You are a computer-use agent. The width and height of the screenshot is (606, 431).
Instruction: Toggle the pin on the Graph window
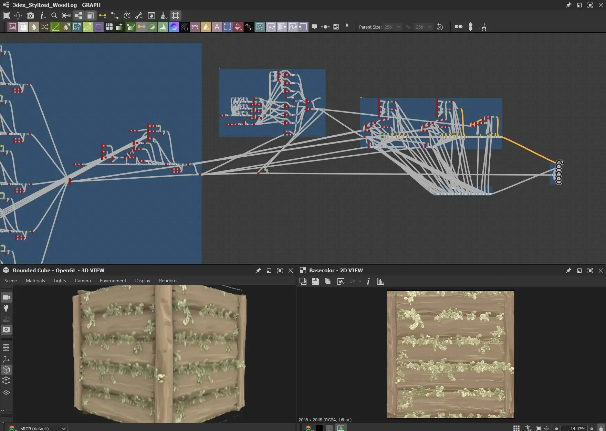point(568,5)
